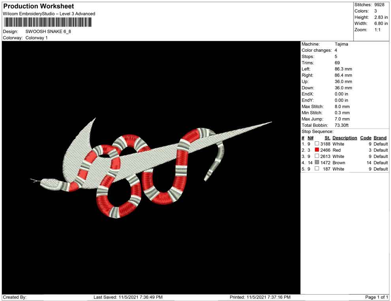This screenshot has width=391, height=301.
Task: Click the design name 'SWOOSH SNAKE 6_8'
Action: pyautogui.click(x=48, y=32)
